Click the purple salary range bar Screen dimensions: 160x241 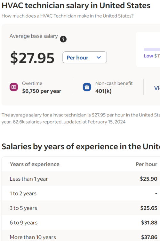point(152,49)
